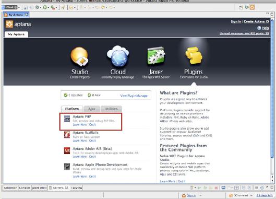Screen dimensions: 276x199
Task: Switch to the Ajax plugins tab
Action: click(x=92, y=109)
